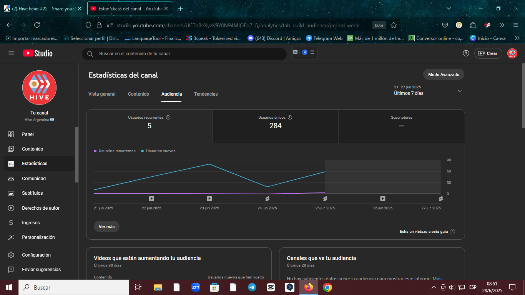Open the Windows Start menu
This screenshot has height=295, width=525.
coord(9,287)
